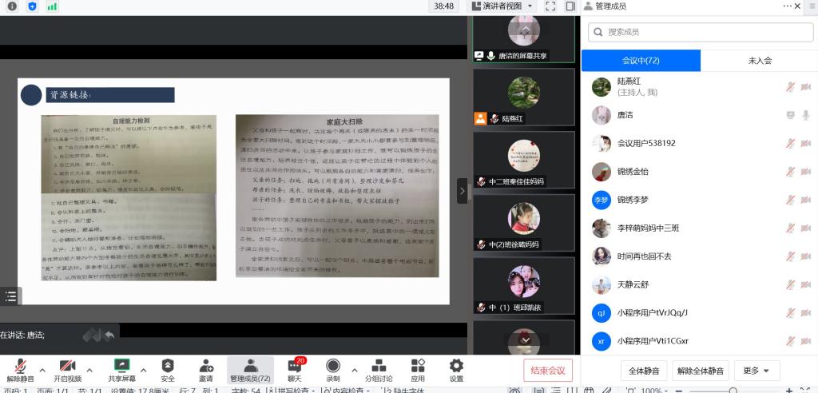Open Breakout Rooms (分组讨论)
This screenshot has height=393, width=818.
tap(379, 370)
